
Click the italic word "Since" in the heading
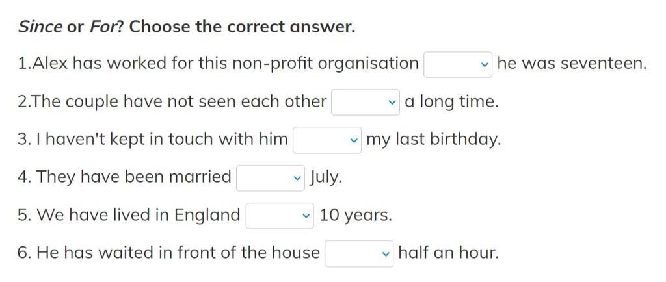[40, 27]
